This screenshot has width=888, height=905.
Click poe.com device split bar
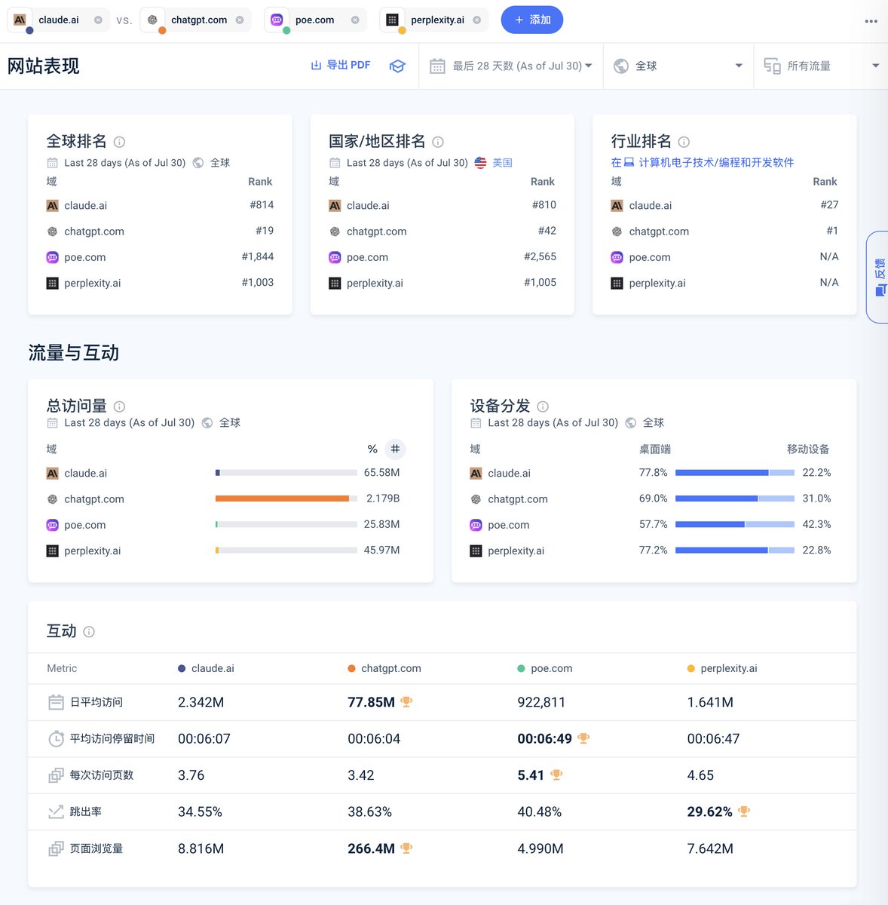point(735,524)
